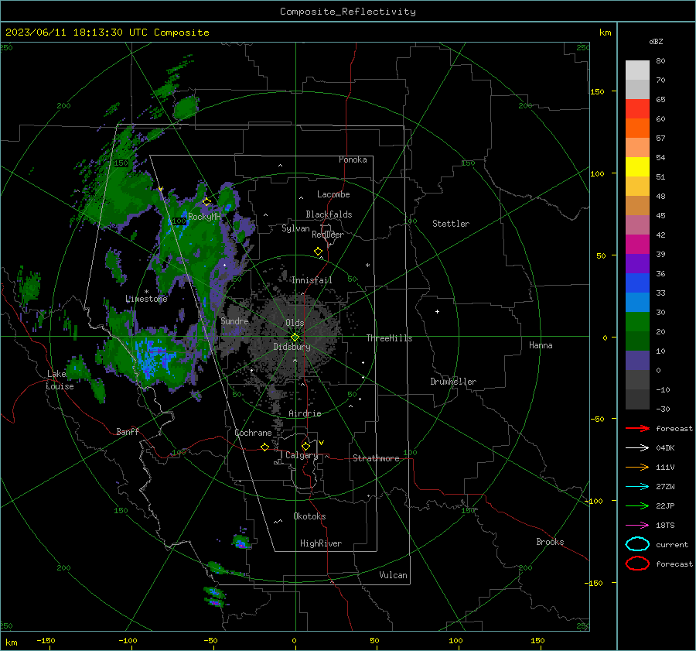Click the Innisfail label
This screenshot has width=696, height=651.
[312, 280]
